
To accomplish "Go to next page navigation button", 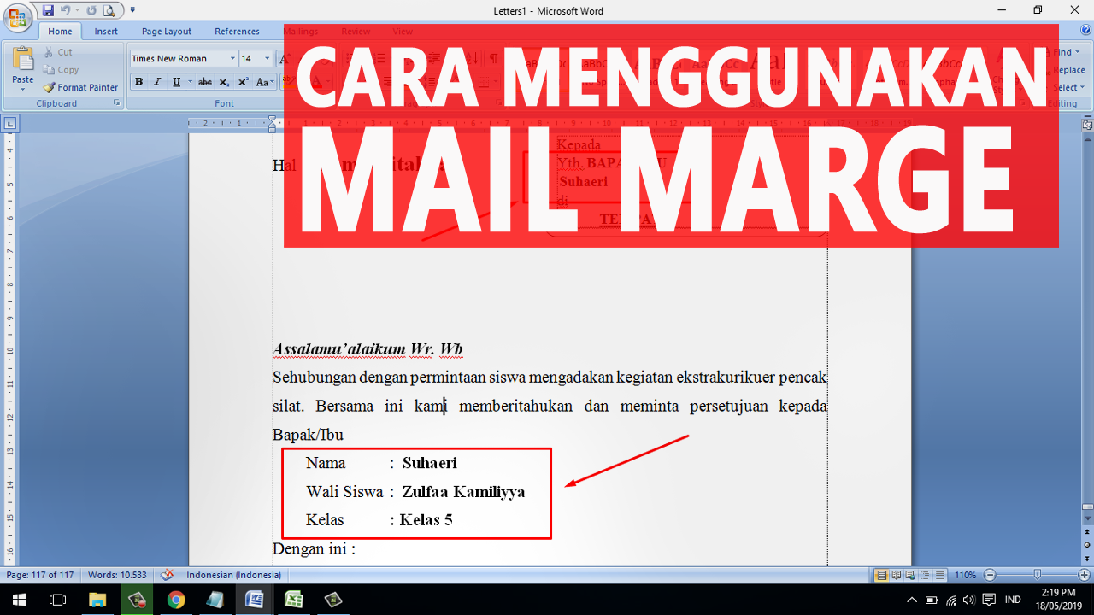I will [x=1087, y=559].
